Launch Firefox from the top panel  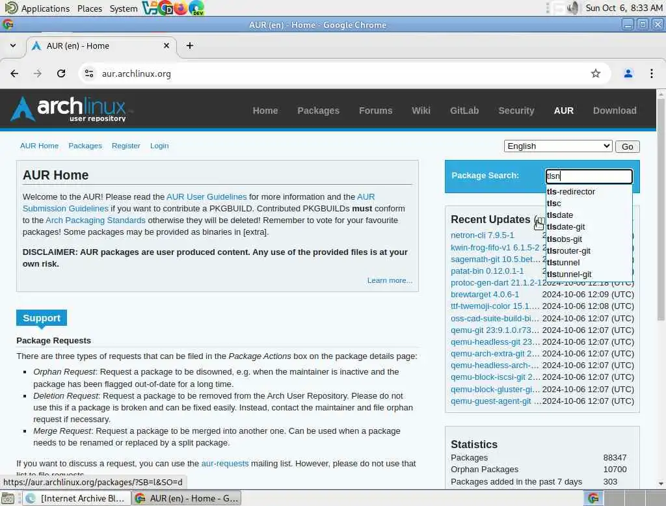coord(180,8)
